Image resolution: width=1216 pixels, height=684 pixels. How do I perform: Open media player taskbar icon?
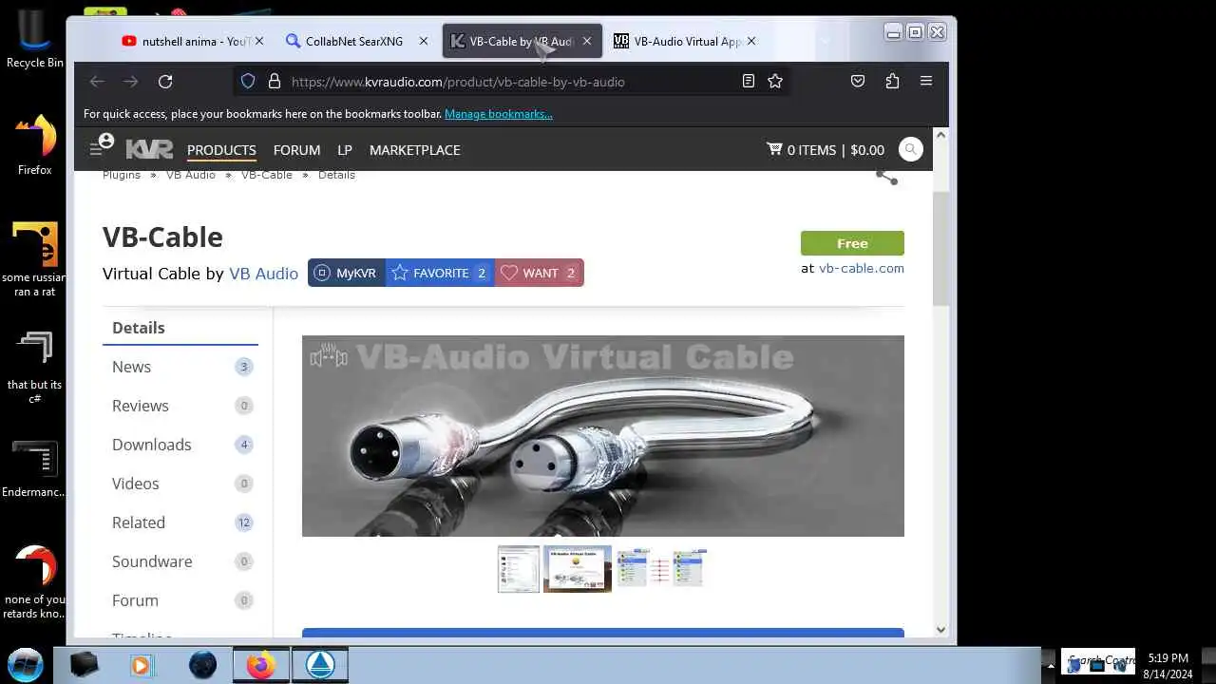coord(142,665)
